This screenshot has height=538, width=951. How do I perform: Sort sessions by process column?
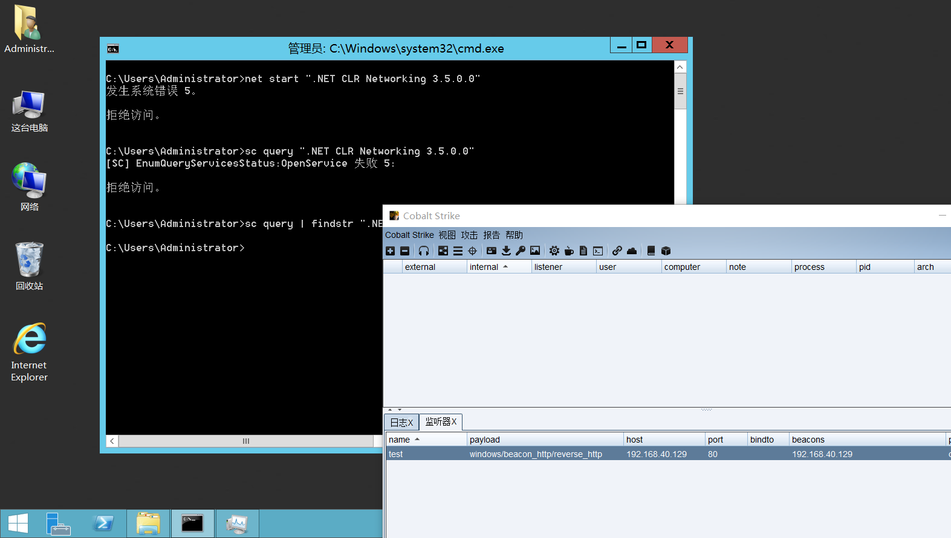pos(824,267)
